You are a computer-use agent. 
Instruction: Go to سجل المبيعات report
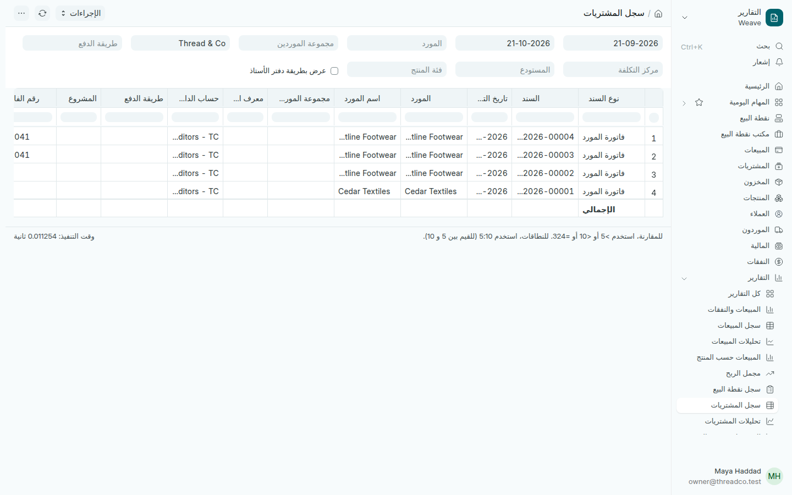[x=727, y=326]
